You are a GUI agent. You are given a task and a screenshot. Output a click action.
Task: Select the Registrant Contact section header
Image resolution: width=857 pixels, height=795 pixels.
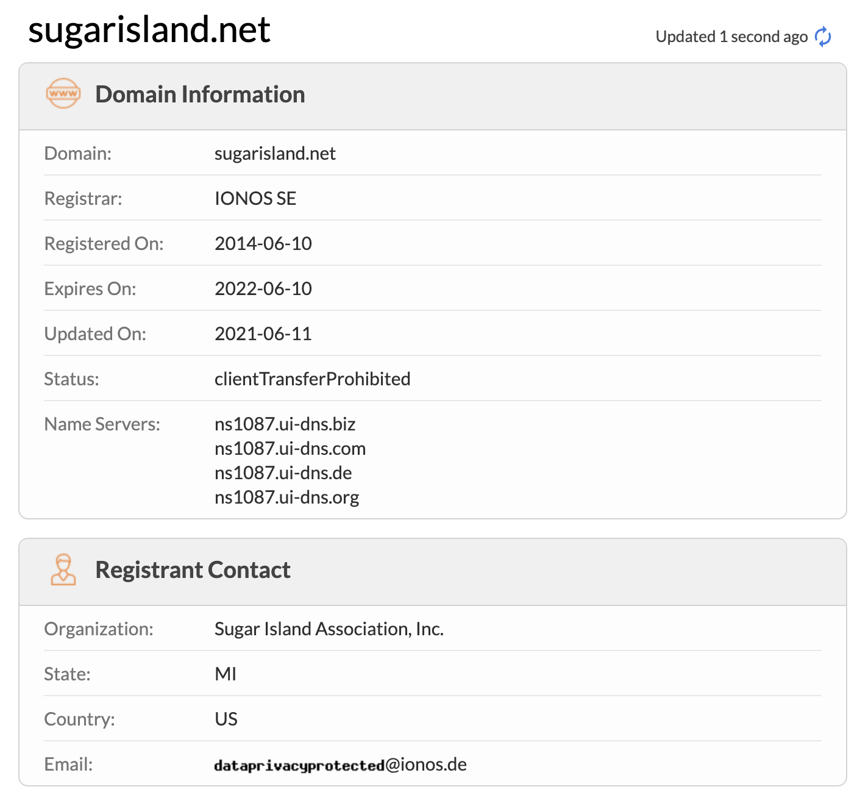click(193, 570)
